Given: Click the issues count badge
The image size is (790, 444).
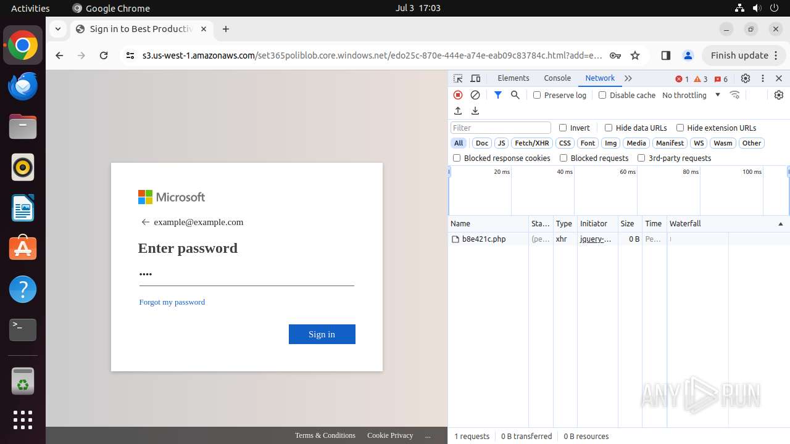Looking at the screenshot, I should [x=721, y=79].
